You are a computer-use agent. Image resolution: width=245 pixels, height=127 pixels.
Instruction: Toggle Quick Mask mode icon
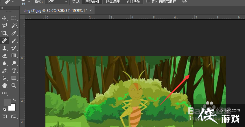pyautogui.click(x=4, y=116)
